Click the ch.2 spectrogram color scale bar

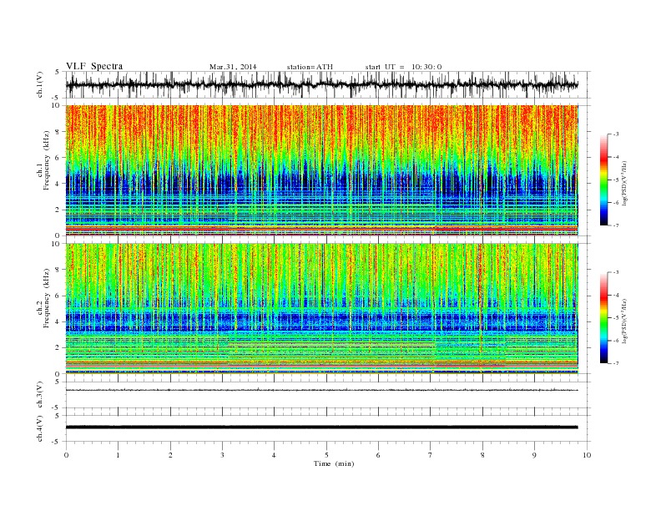tap(603, 318)
